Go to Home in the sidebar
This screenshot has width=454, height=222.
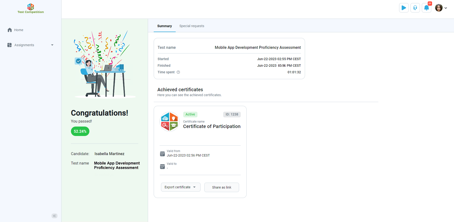coord(19,30)
